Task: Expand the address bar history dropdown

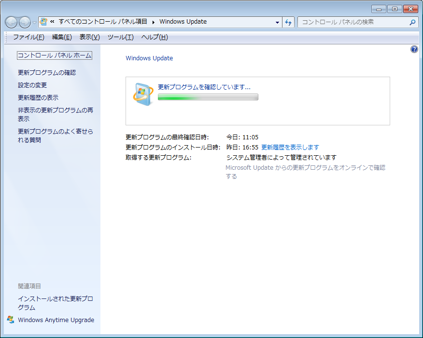Action: click(277, 22)
